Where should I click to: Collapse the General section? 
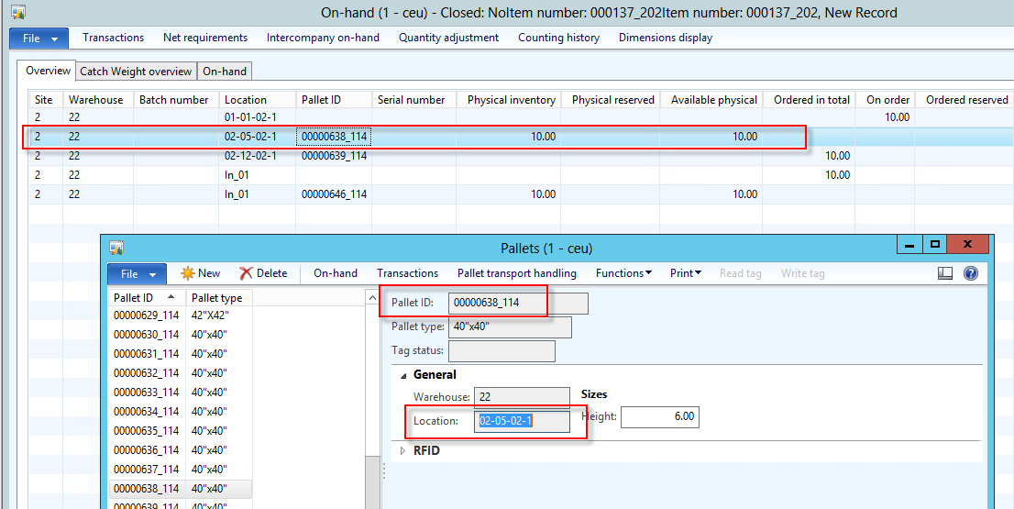coord(404,375)
